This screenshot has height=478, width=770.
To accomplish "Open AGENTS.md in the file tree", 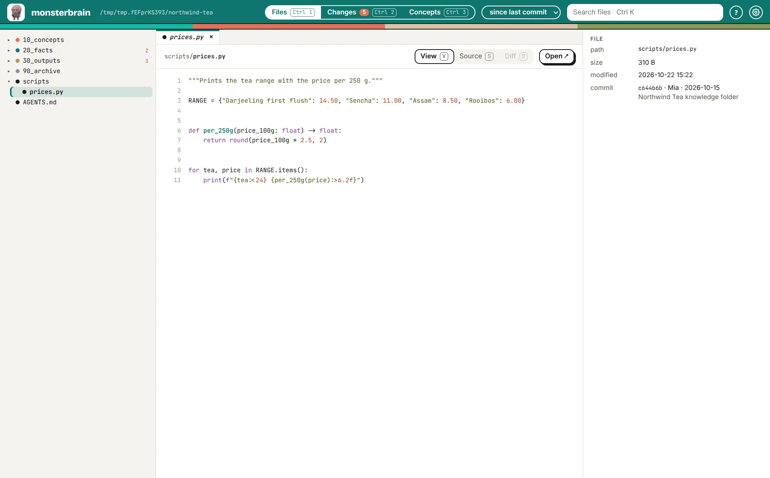I will pyautogui.click(x=40, y=102).
